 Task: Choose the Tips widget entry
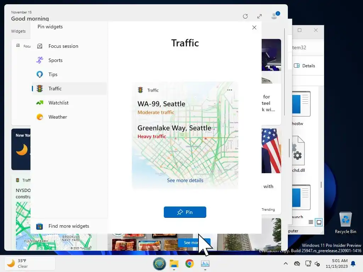(x=69, y=74)
